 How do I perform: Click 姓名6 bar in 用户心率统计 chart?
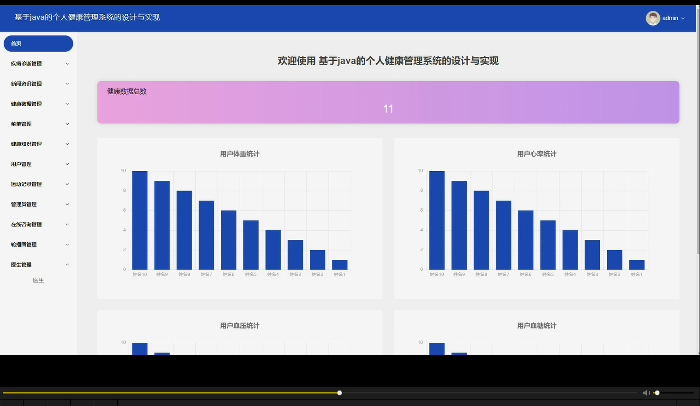pyautogui.click(x=526, y=240)
